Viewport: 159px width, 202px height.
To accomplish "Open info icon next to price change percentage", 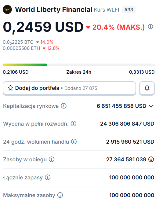I will tap(150, 27).
